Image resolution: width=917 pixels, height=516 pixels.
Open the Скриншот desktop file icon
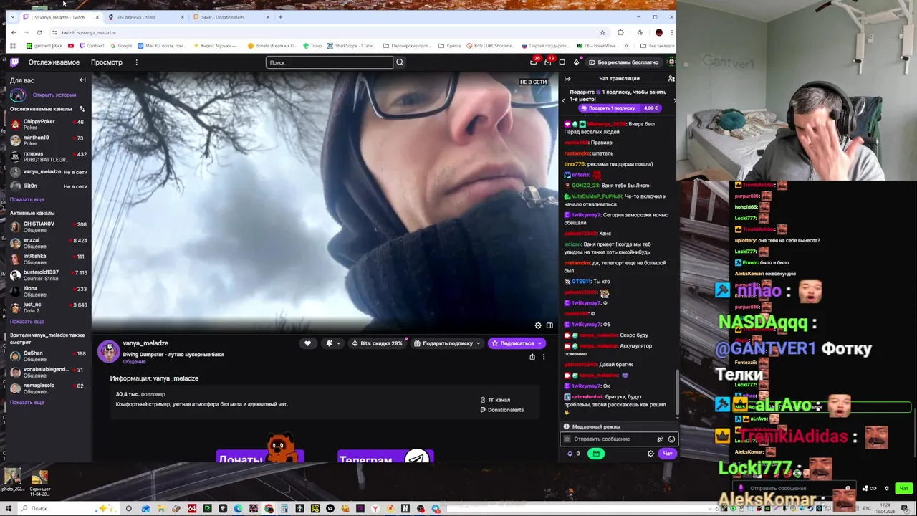[x=39, y=483]
